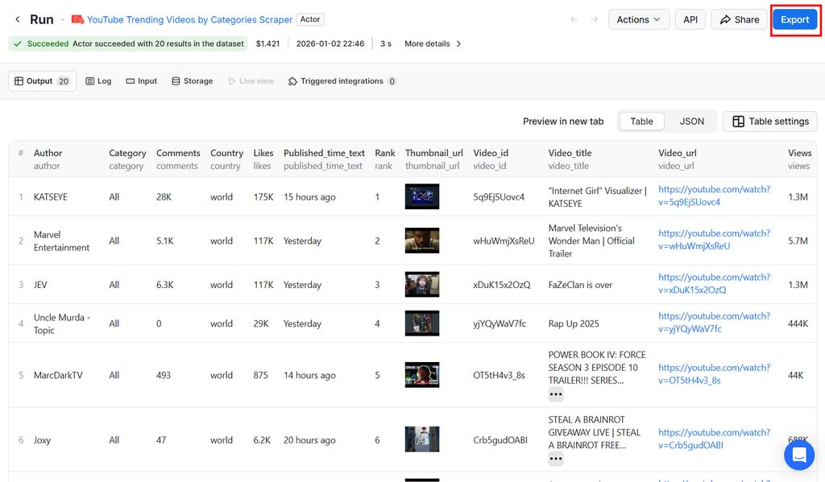Click the Author column header
This screenshot has height=482, width=825.
[x=48, y=153]
